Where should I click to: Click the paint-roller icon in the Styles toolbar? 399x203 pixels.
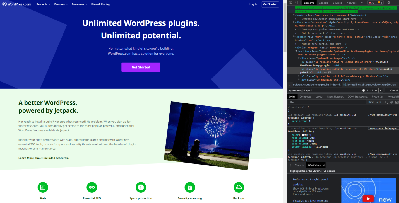pyautogui.click(x=391, y=102)
